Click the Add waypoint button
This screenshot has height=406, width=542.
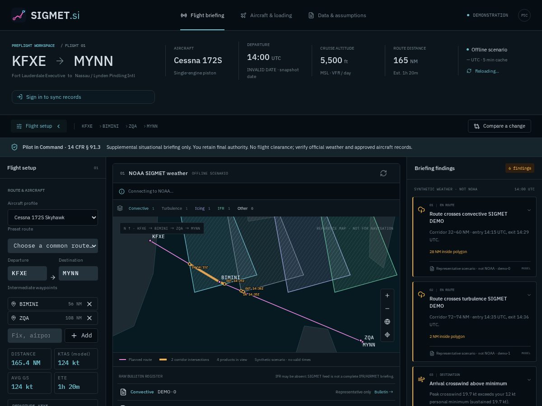click(x=81, y=336)
